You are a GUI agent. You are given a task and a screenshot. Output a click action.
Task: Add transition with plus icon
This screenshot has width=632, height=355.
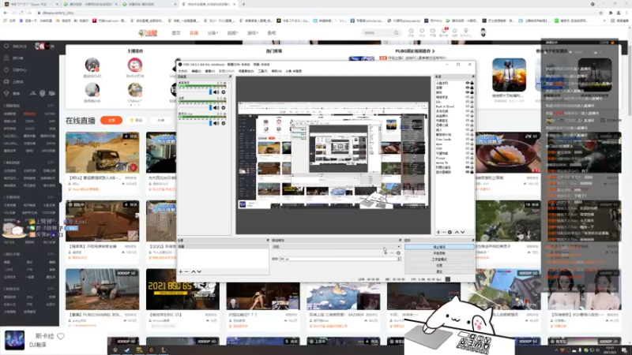(386, 252)
